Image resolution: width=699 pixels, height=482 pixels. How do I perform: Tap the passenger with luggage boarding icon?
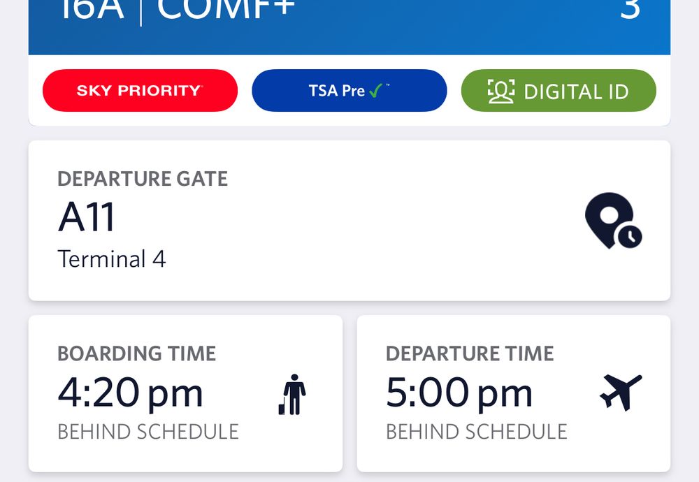292,394
